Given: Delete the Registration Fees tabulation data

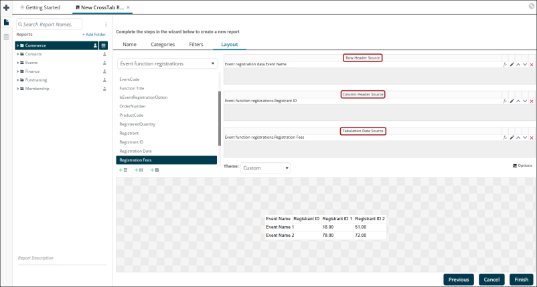Looking at the screenshot, I should click(532, 138).
